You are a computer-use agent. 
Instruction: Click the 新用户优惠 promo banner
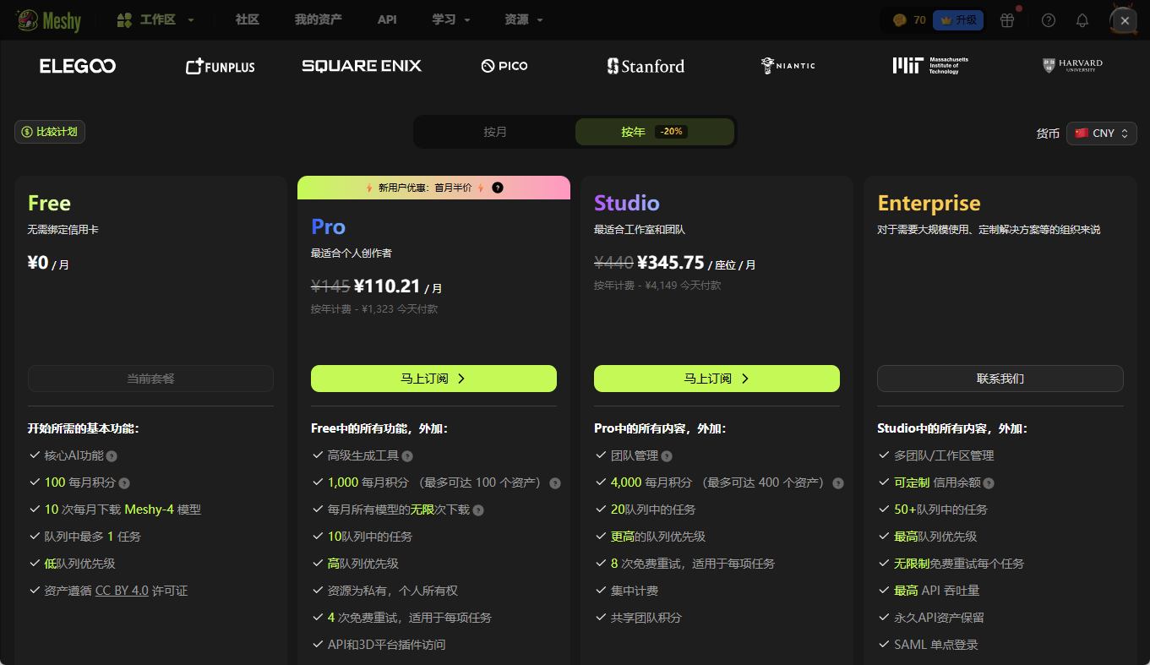pyautogui.click(x=433, y=188)
